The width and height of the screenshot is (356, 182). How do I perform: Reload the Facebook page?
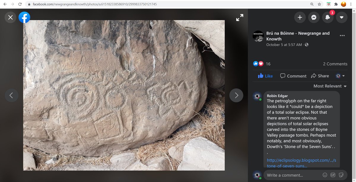tap(20, 4)
